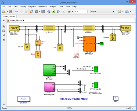Toggle the Sample Time Display palette icon

click(x=4, y=35)
